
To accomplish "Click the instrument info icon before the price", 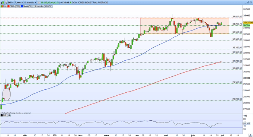I will (x=39, y=3).
